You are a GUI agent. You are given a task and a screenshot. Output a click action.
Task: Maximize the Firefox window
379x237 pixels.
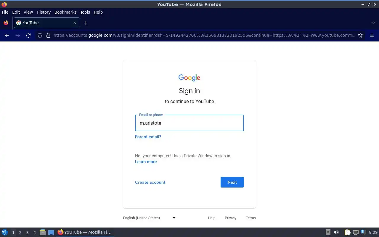tap(369, 4)
